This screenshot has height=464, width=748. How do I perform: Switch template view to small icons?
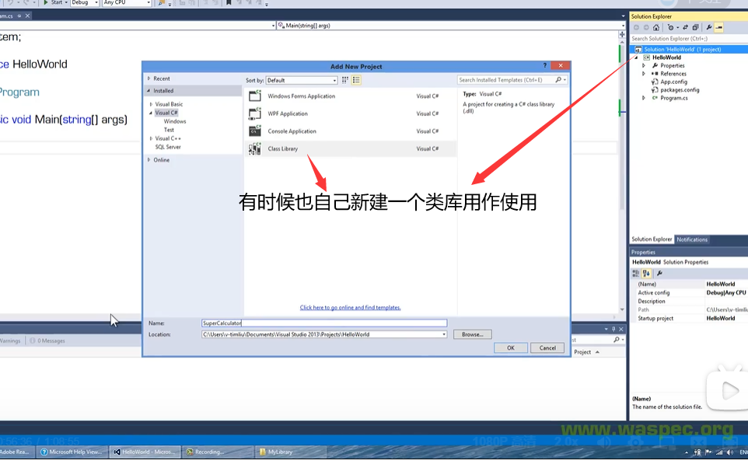pos(345,80)
